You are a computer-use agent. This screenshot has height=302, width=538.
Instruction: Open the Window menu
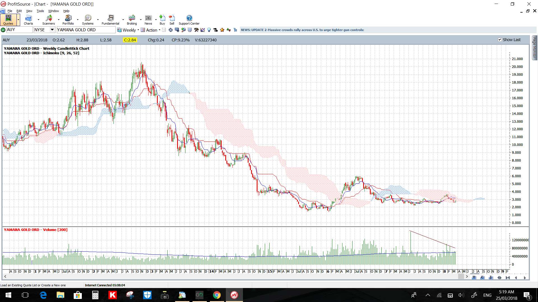(54, 11)
